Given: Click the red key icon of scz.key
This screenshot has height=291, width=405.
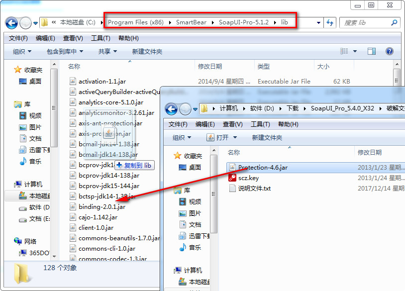Looking at the screenshot, I should click(232, 178).
